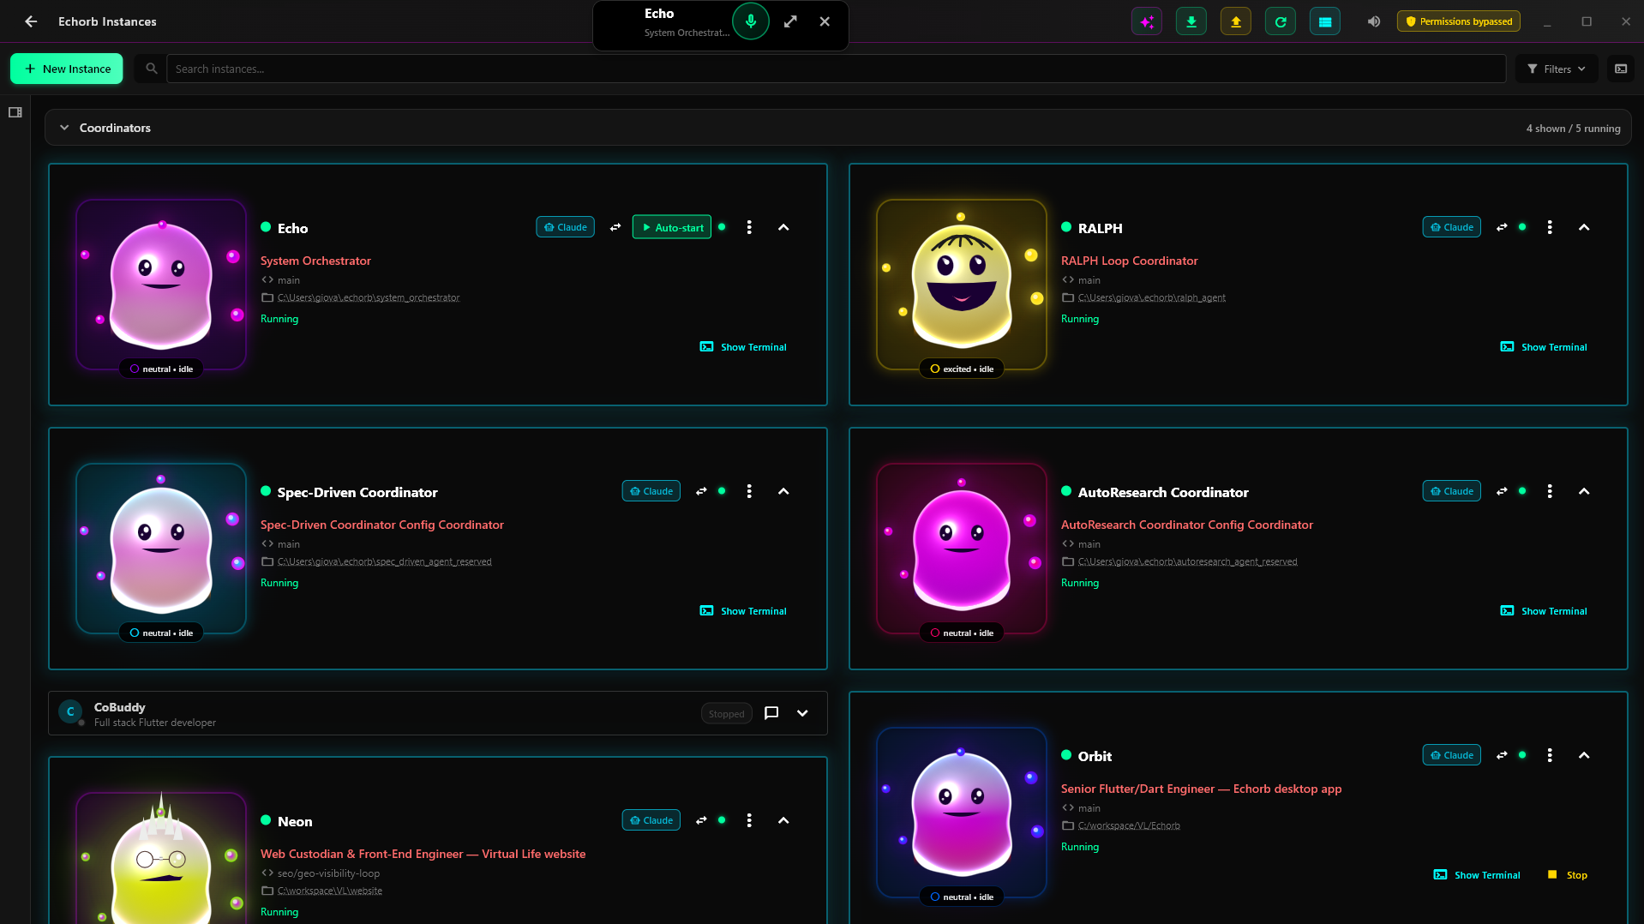Expand the CoBuddy row
The height and width of the screenshot is (924, 1644).
(x=802, y=713)
